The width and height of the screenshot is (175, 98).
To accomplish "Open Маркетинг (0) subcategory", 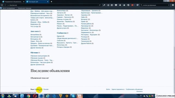I will click(86, 28).
